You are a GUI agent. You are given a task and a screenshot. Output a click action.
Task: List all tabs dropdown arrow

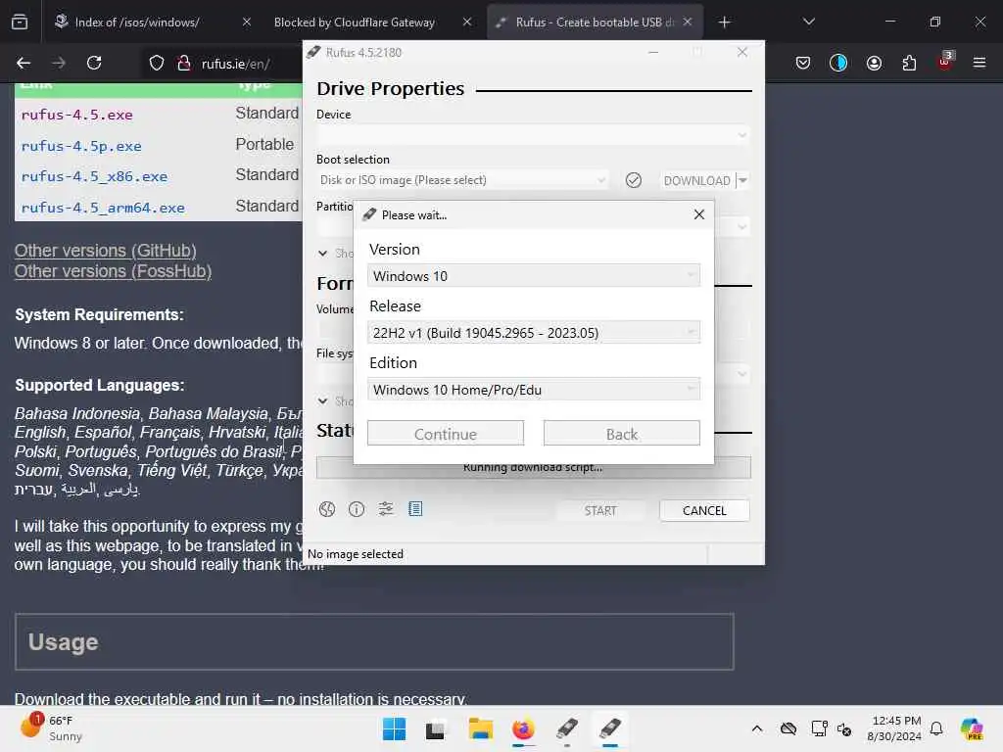[x=808, y=23]
